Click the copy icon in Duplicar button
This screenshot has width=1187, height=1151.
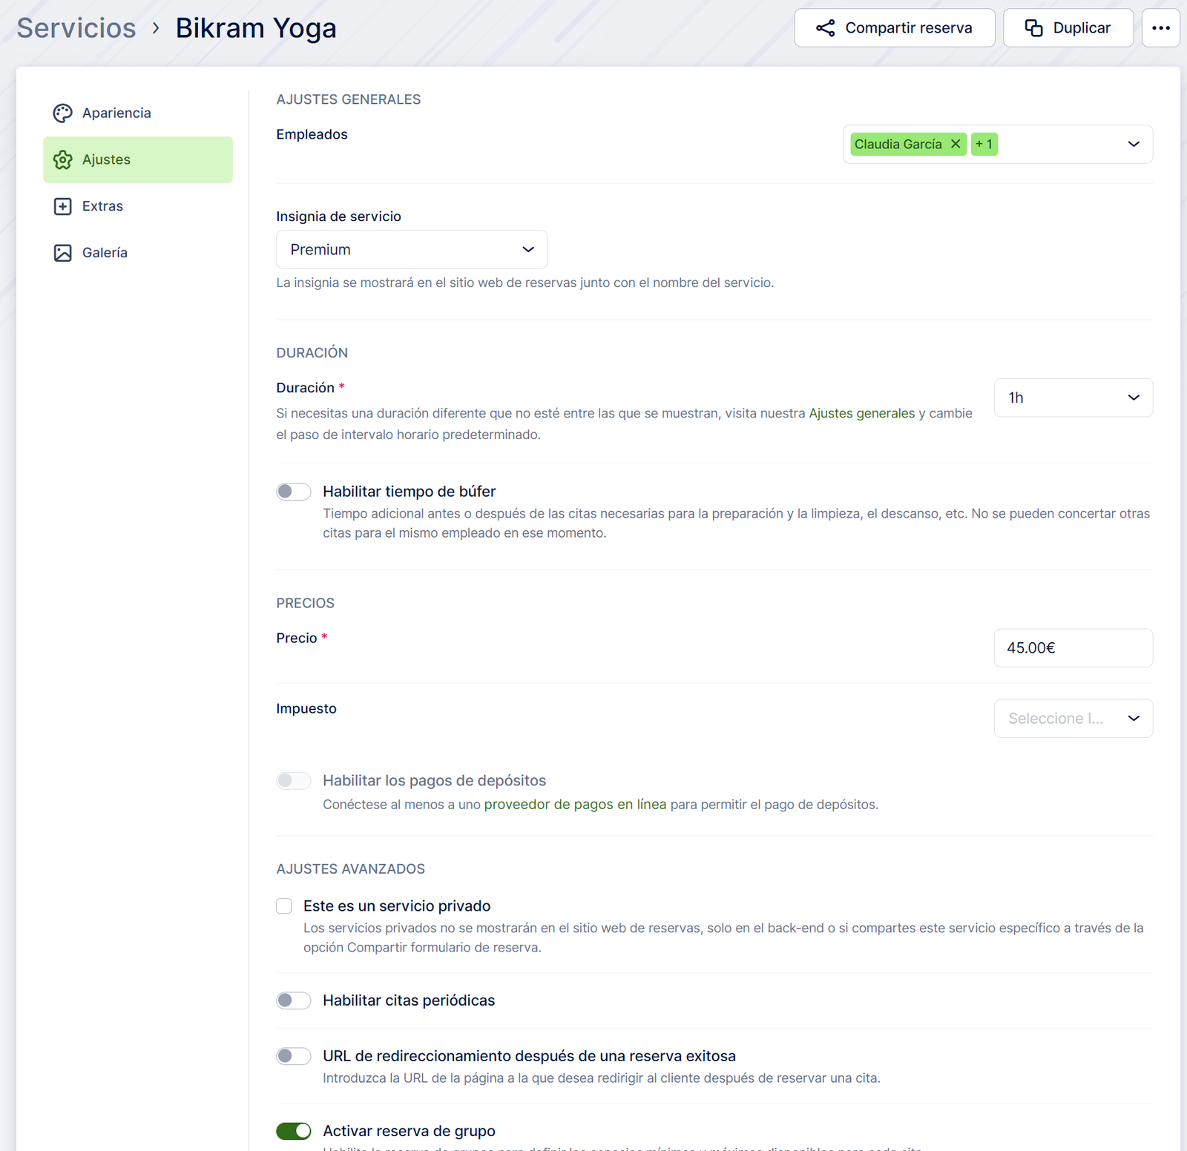tap(1033, 28)
